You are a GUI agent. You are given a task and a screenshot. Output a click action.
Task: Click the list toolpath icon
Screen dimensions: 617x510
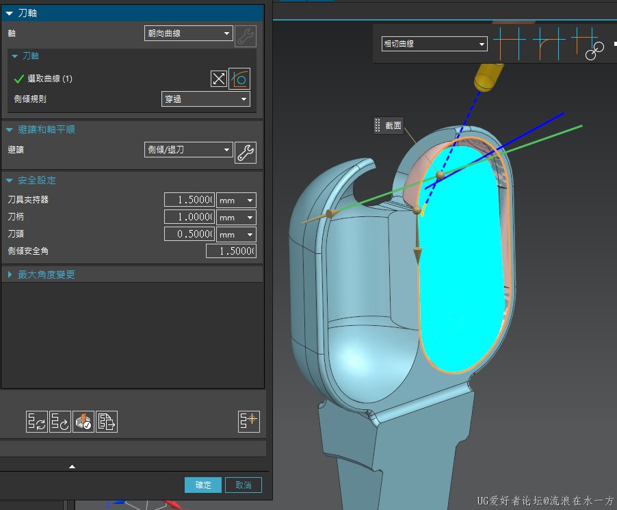[x=107, y=422]
